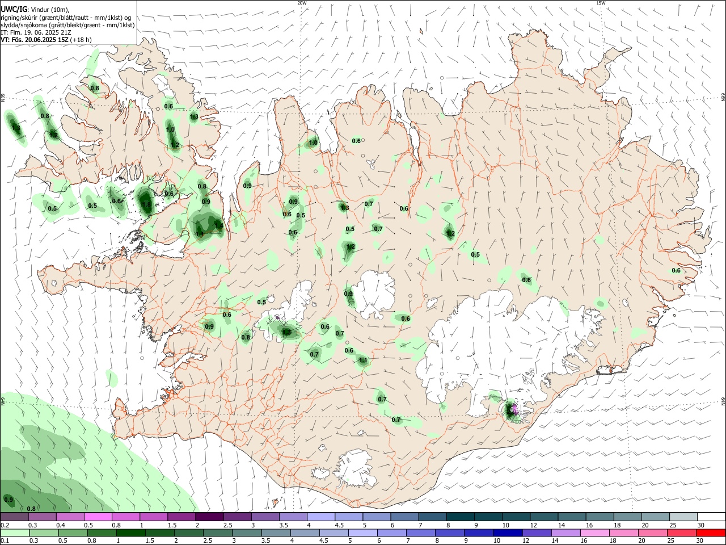726x545 pixels.
Task: Click the 'VT: Fös. 20.06.2025 15Z (+18 h)' text
Action: tap(46, 40)
